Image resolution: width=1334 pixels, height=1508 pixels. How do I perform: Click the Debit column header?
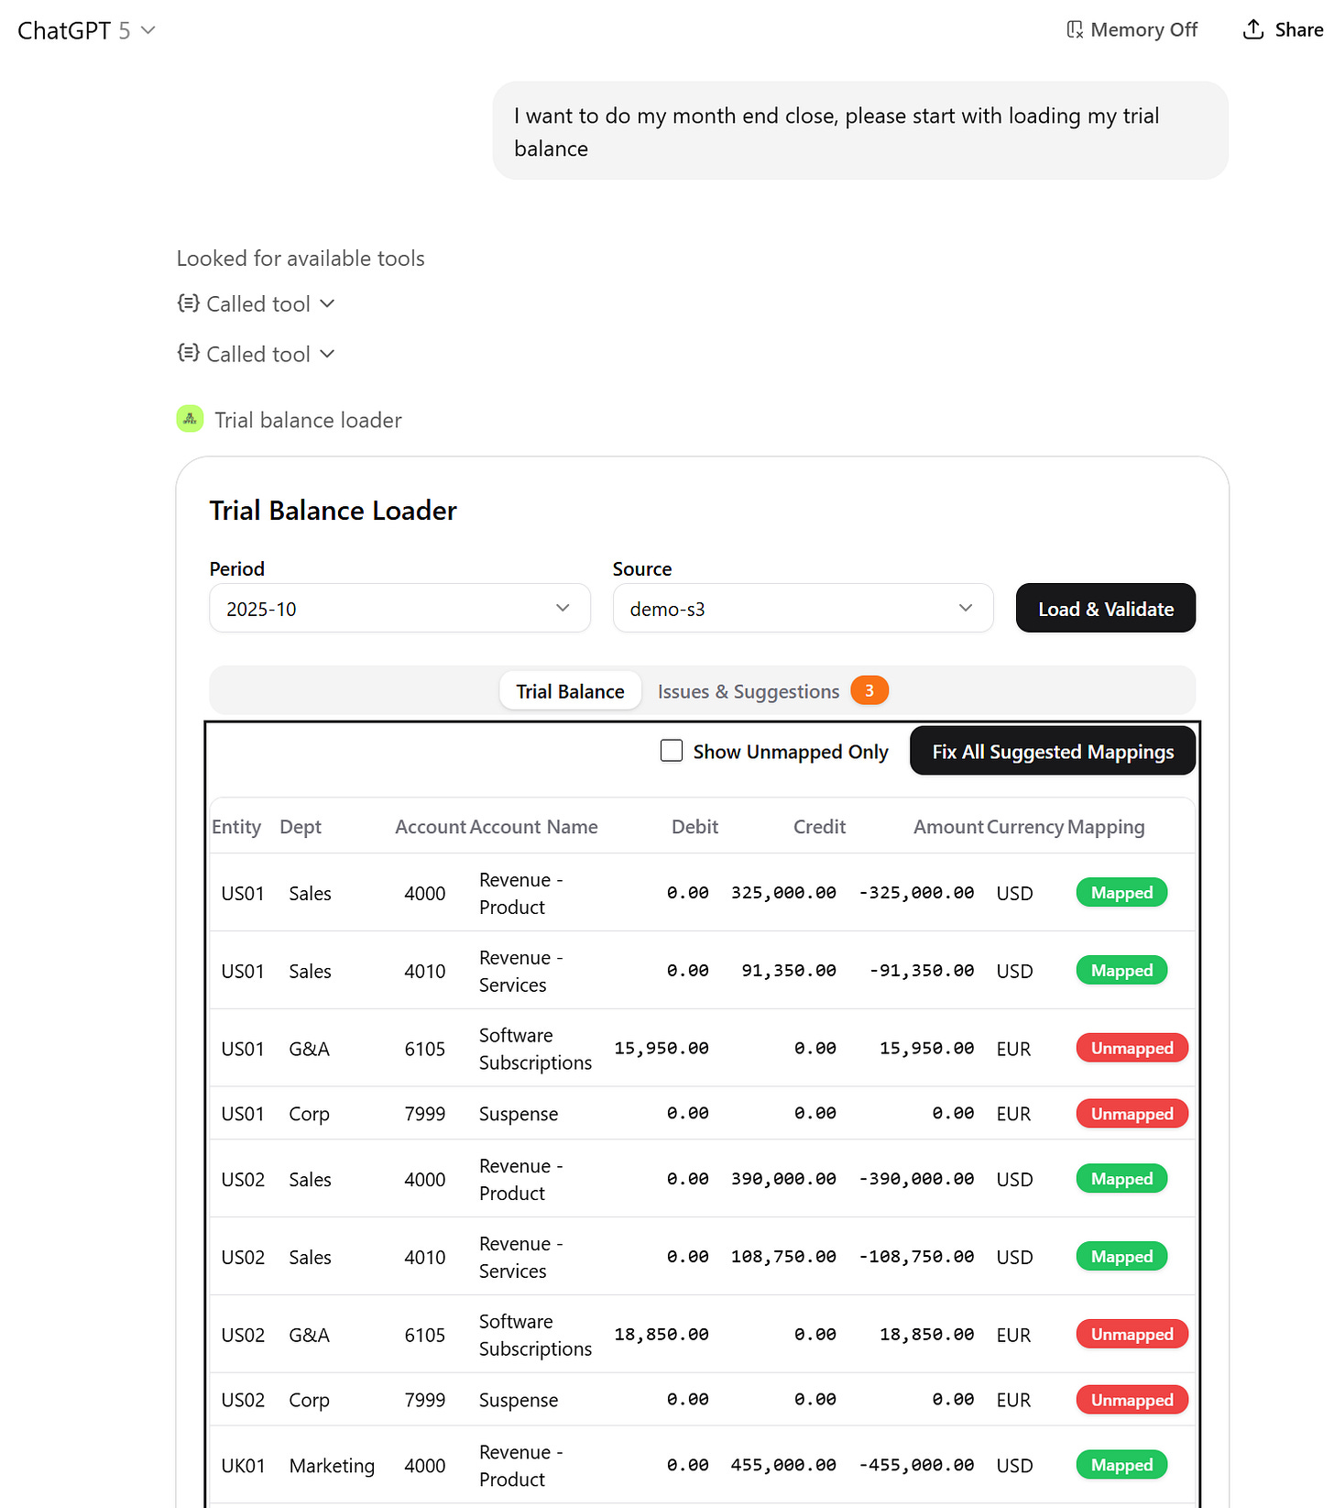[694, 827]
